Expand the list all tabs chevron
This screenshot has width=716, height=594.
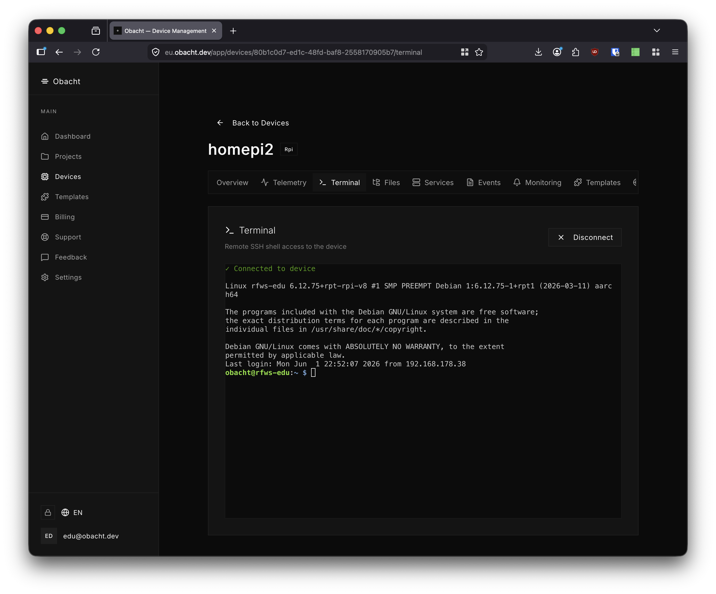coord(657,31)
